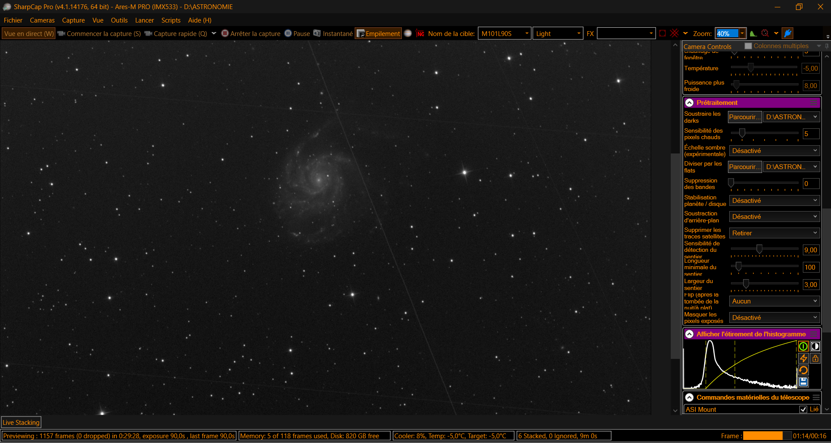This screenshot has height=443, width=831.
Task: Open the Capture menu
Action: [x=73, y=20]
